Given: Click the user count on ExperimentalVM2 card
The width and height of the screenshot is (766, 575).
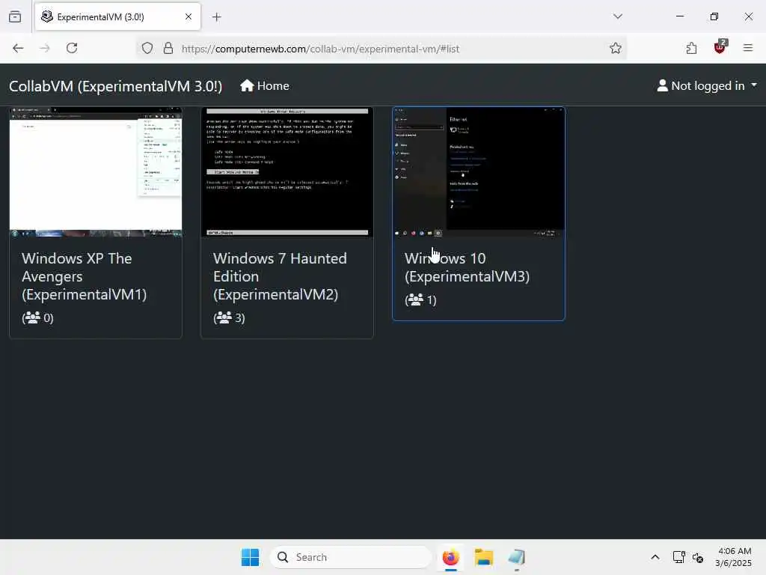Looking at the screenshot, I should 229,317.
